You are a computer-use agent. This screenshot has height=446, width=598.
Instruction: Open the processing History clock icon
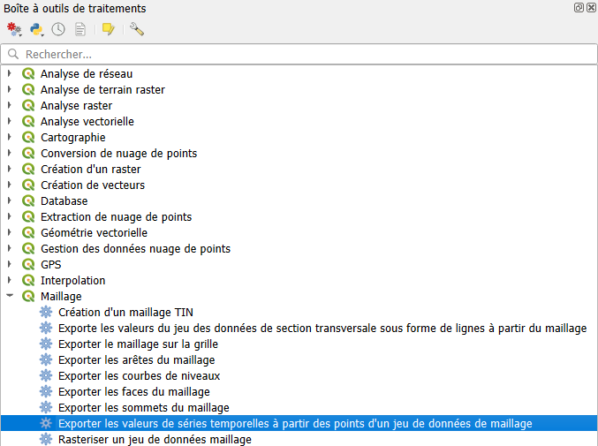tap(58, 29)
